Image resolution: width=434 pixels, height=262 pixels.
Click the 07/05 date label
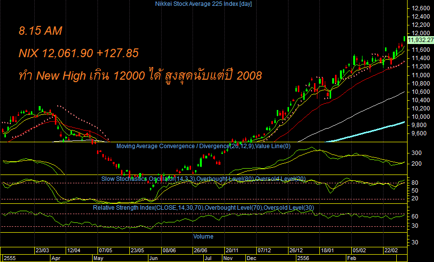point(105,250)
